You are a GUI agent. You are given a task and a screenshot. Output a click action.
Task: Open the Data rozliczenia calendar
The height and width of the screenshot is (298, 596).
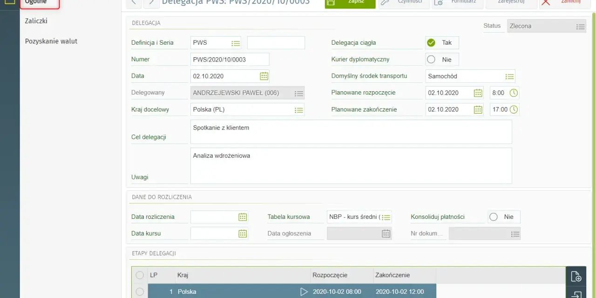pyautogui.click(x=243, y=217)
